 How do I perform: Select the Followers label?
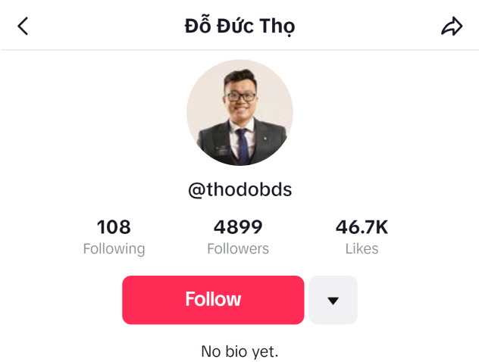(238, 248)
